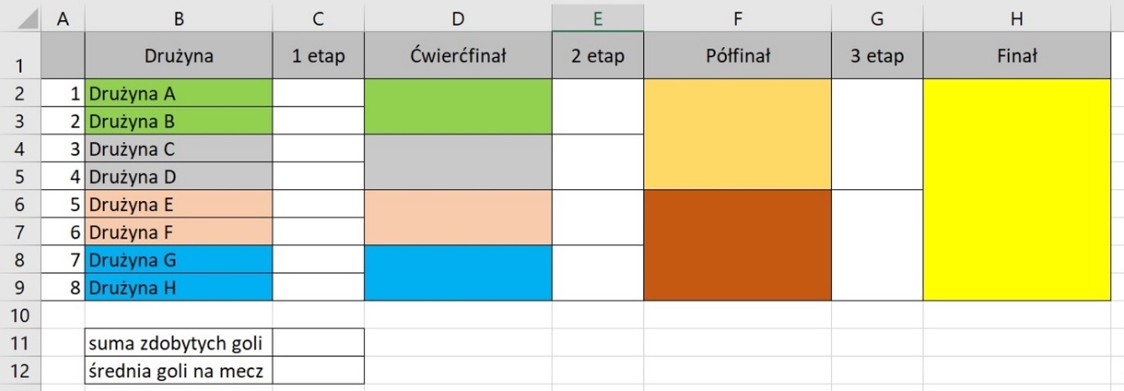Click the Drużyna H cell
This screenshot has height=391, width=1124.
pos(179,287)
